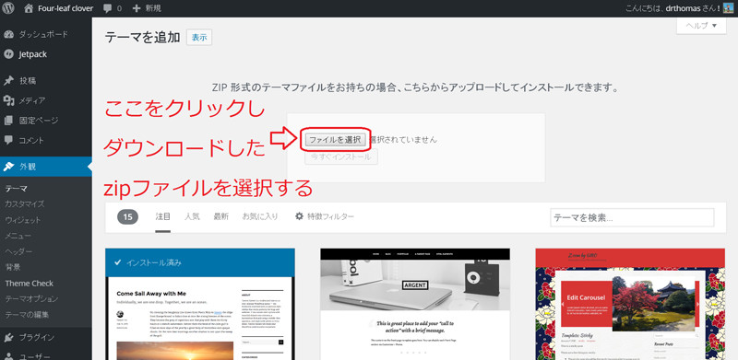Switch to the 最新 tab

221,216
